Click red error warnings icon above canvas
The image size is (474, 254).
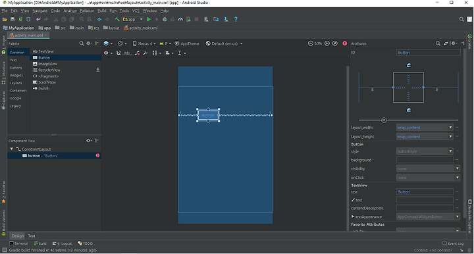coord(344,43)
